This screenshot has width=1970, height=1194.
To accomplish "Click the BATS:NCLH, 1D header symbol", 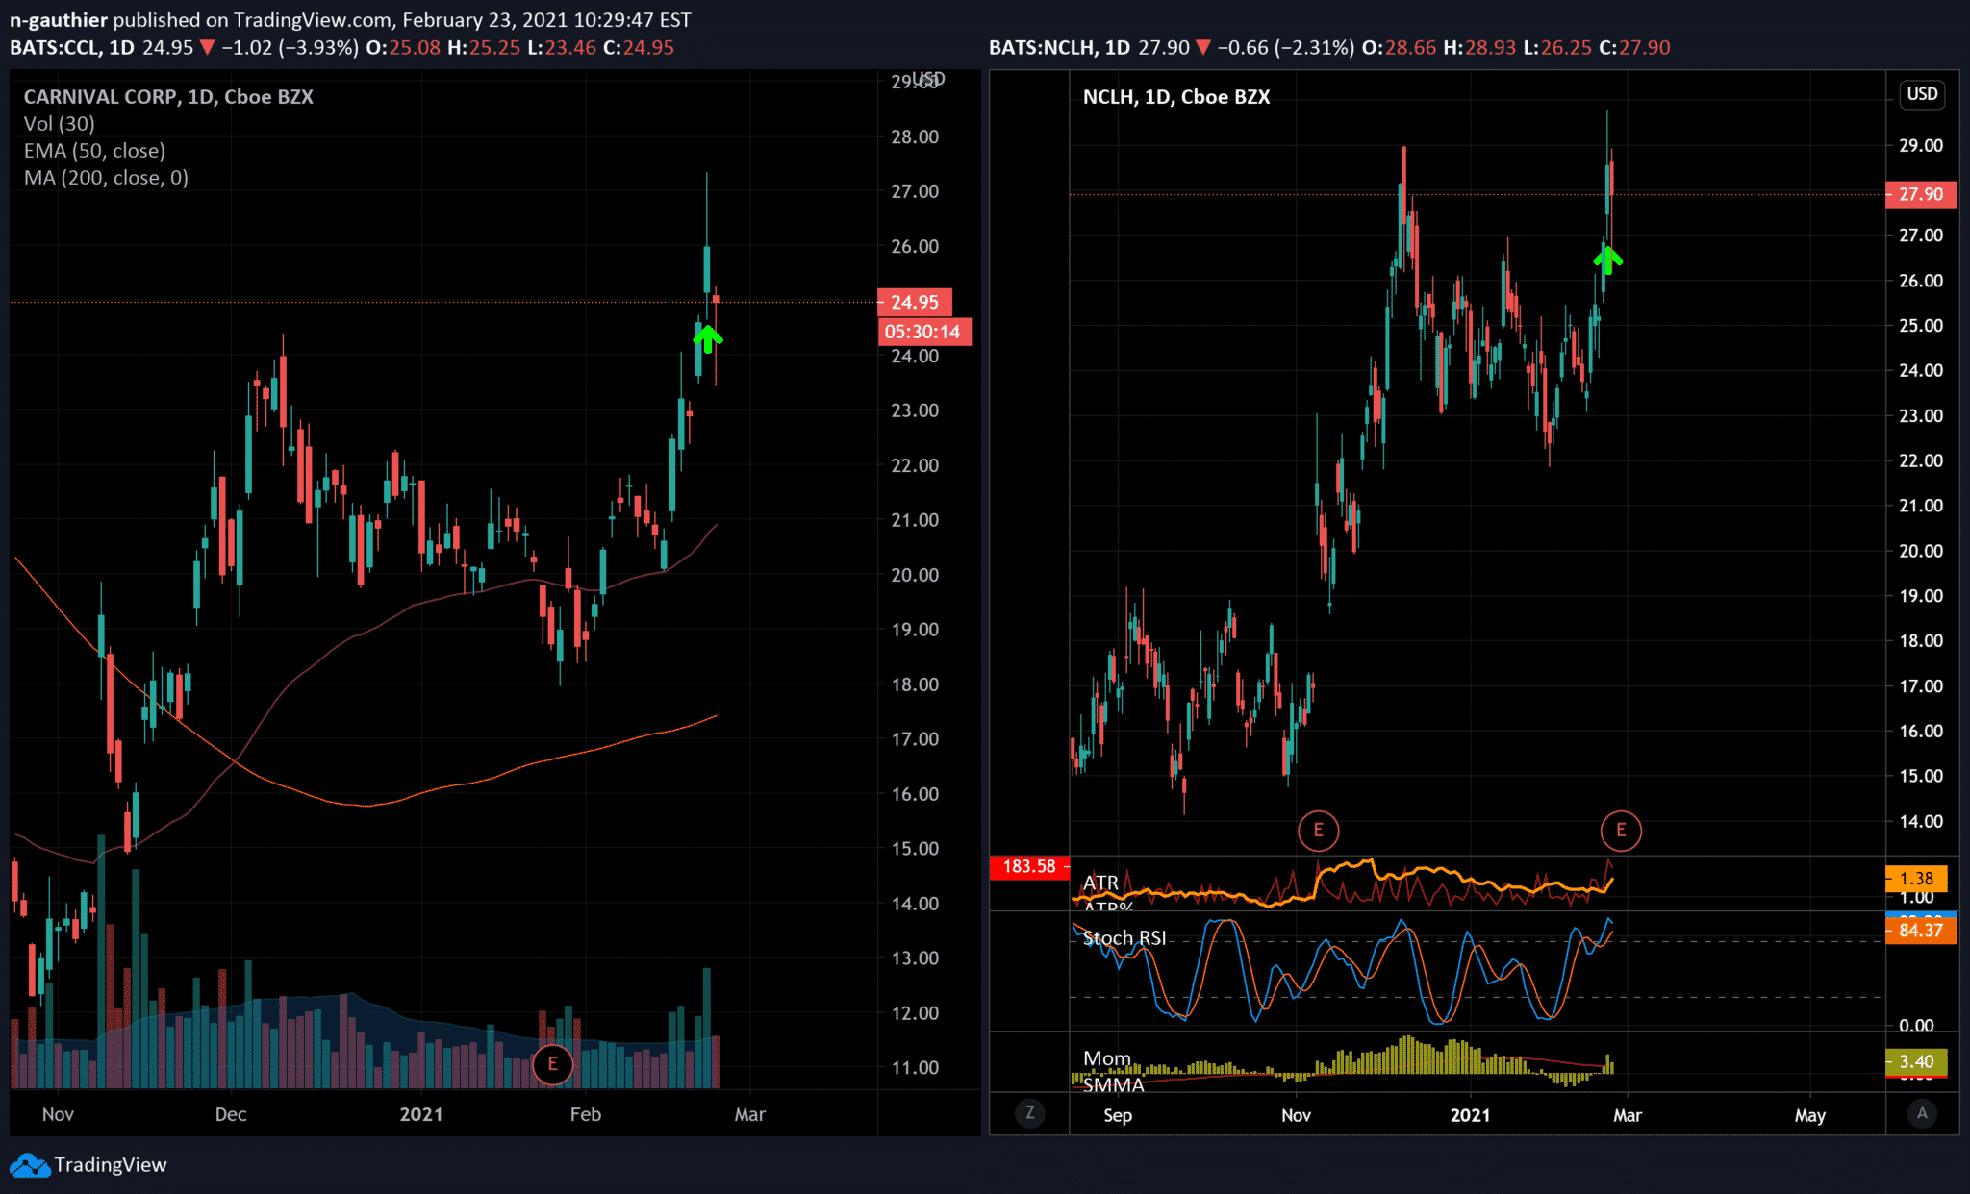I will pyautogui.click(x=1060, y=48).
